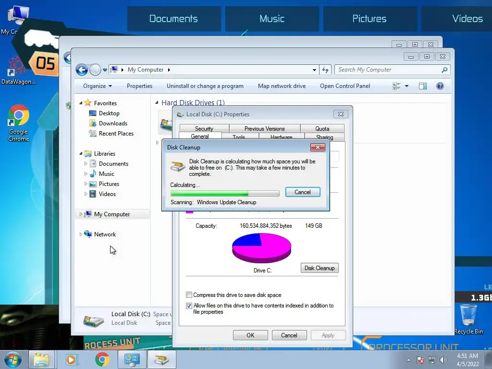Click Cancel in Local Disk Properties

(289, 335)
